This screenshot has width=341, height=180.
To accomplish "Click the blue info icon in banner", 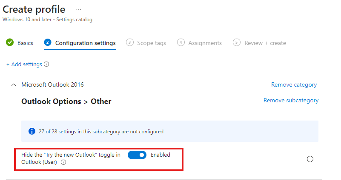I will [32, 131].
